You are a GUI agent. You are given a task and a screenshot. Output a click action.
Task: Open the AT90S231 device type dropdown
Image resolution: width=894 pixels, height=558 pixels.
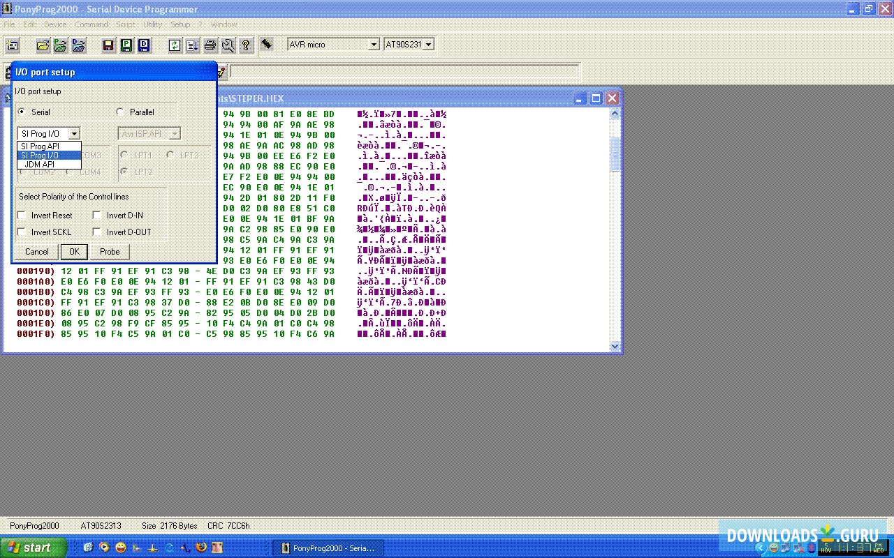pyautogui.click(x=428, y=45)
